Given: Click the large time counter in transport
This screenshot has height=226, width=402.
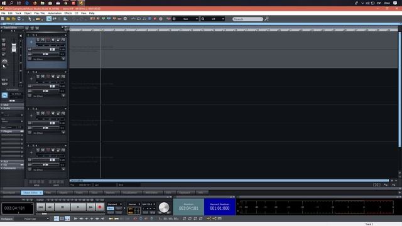Looking at the screenshot, I should 17,208.
